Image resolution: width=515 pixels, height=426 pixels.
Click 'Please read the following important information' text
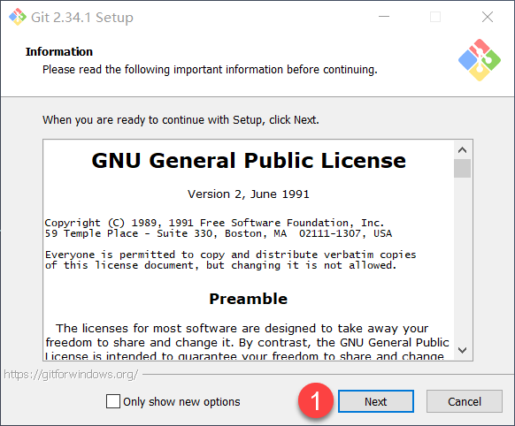coord(210,70)
